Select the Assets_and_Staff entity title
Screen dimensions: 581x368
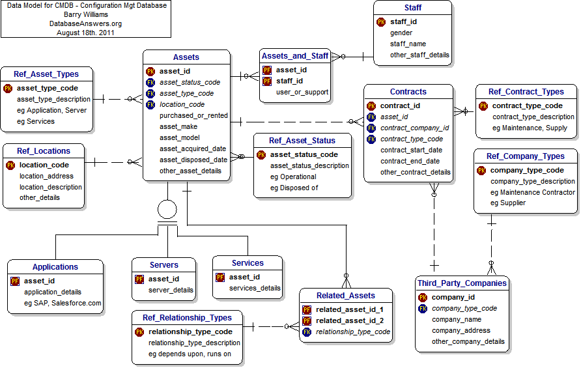tap(295, 56)
